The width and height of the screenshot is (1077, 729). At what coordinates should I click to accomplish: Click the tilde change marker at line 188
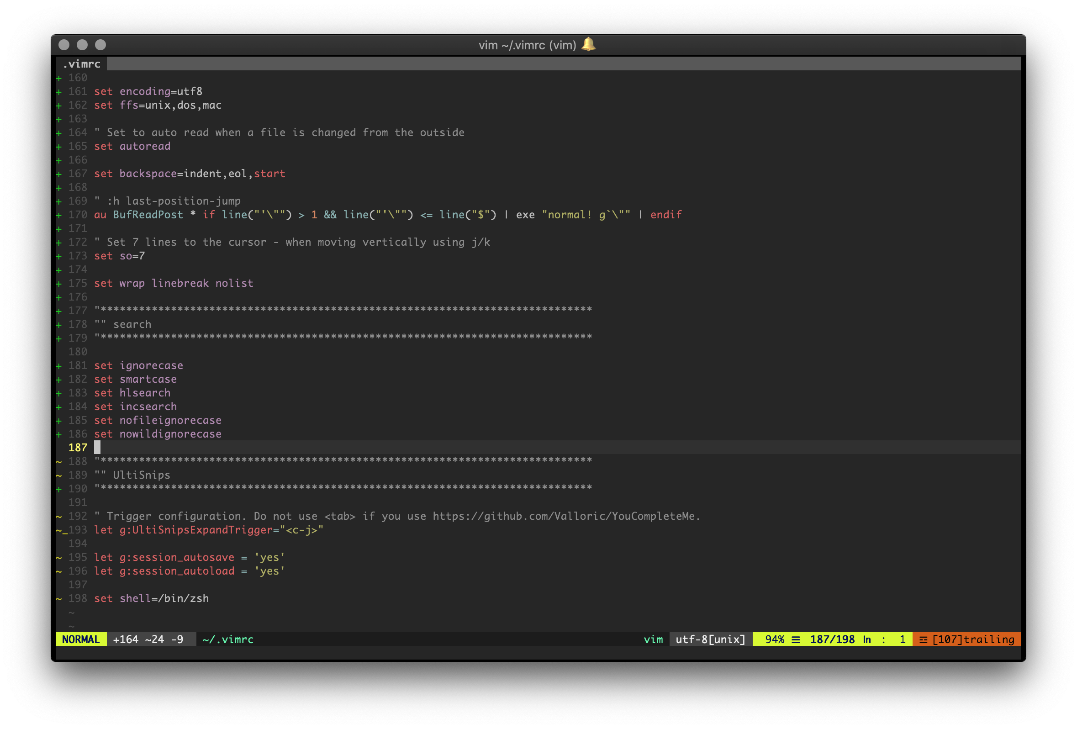click(x=59, y=462)
